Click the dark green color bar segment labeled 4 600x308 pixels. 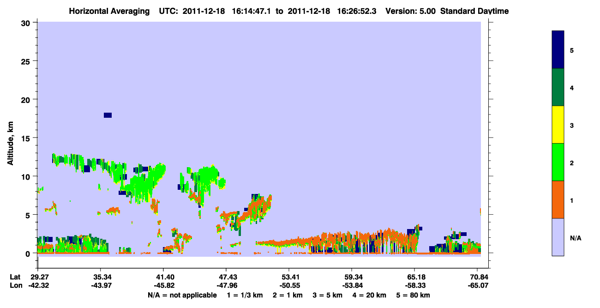pos(558,87)
